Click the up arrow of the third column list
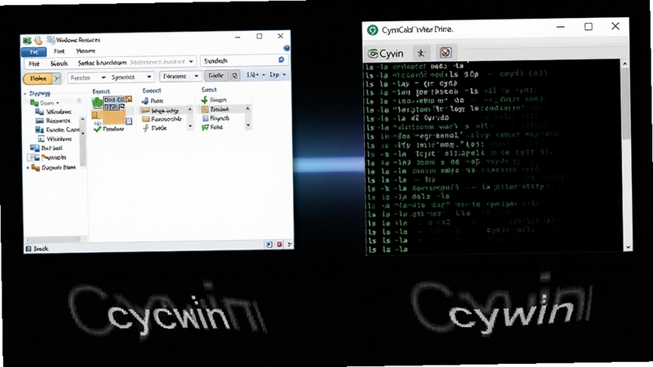 (248, 108)
